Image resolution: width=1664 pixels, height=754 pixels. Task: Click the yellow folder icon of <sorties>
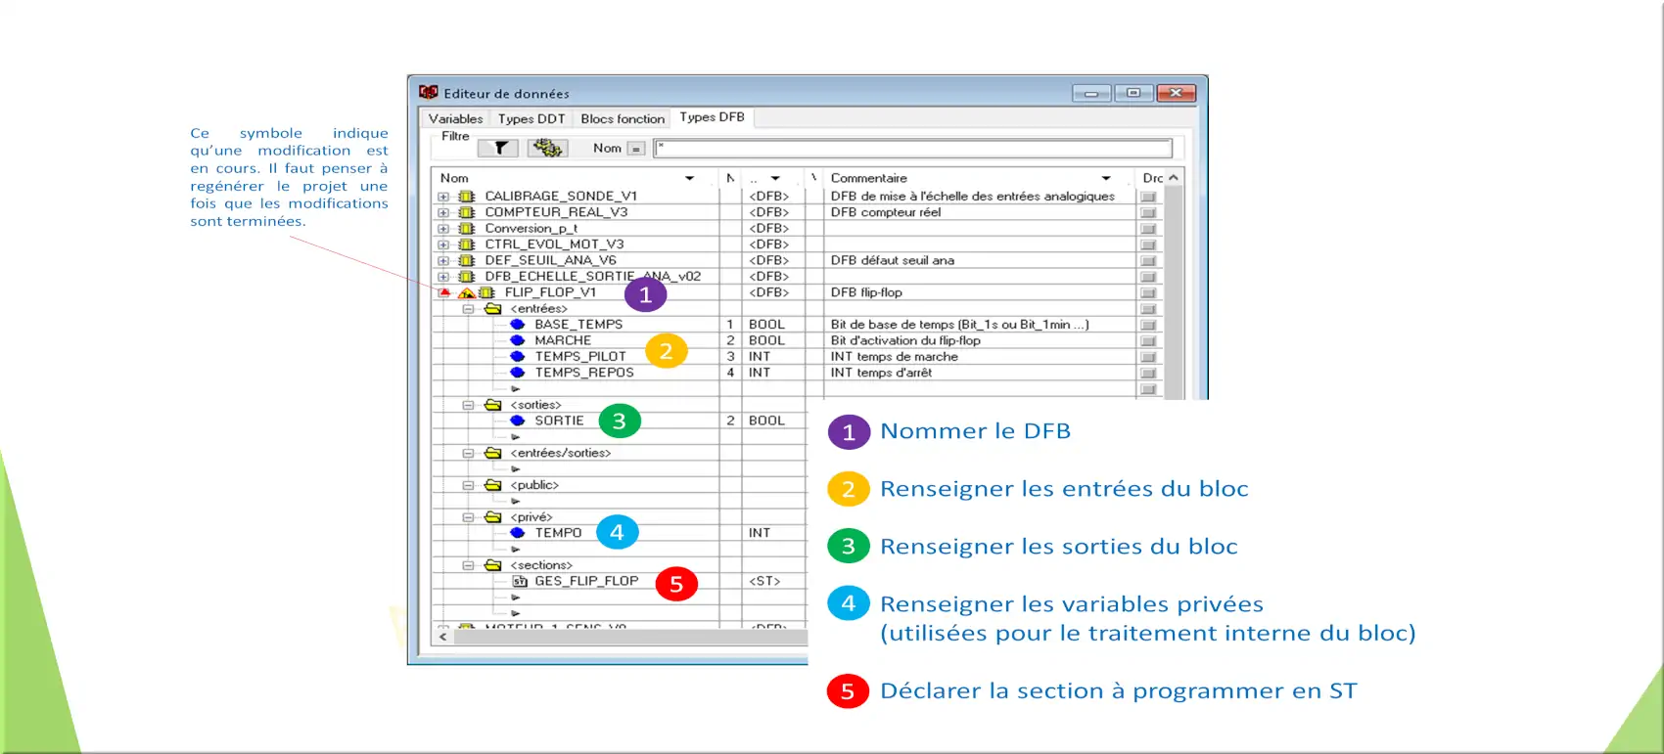point(493,405)
